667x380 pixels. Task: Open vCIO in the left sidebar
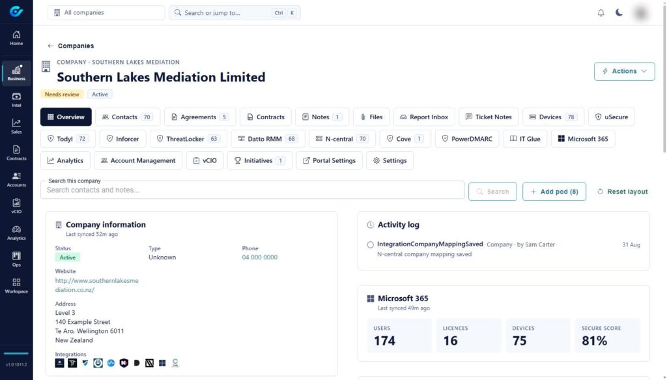16,207
